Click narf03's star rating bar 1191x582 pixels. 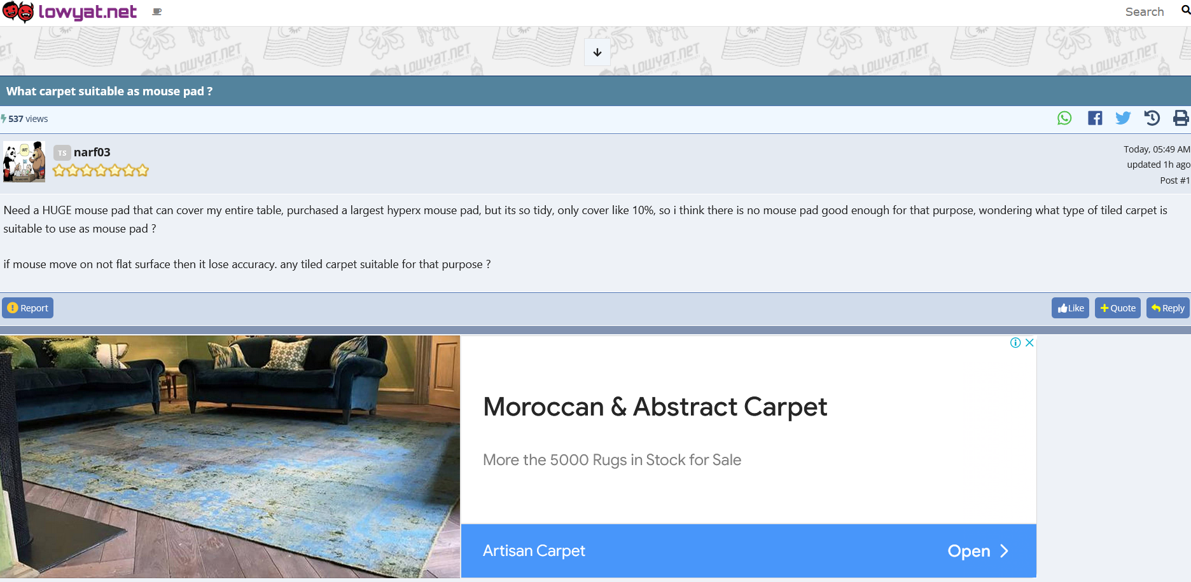tap(100, 170)
